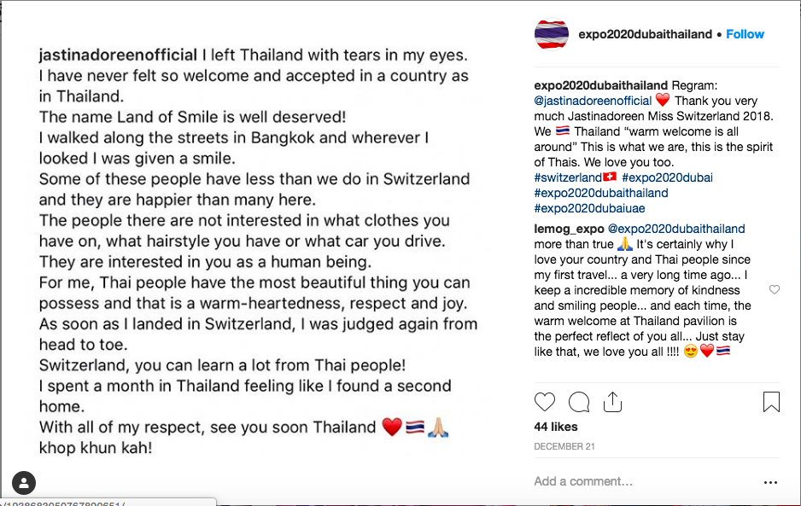Screen dimensions: 801x506
Task: Share the post using the share icon
Action: 612,403
